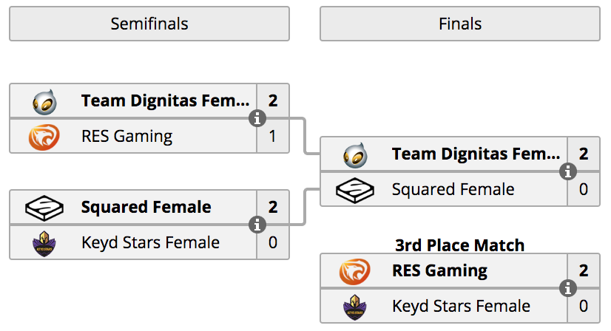This screenshot has width=611, height=331.
Task: Click Keyd Stars logo in 3rd place match
Action: pyautogui.click(x=354, y=307)
